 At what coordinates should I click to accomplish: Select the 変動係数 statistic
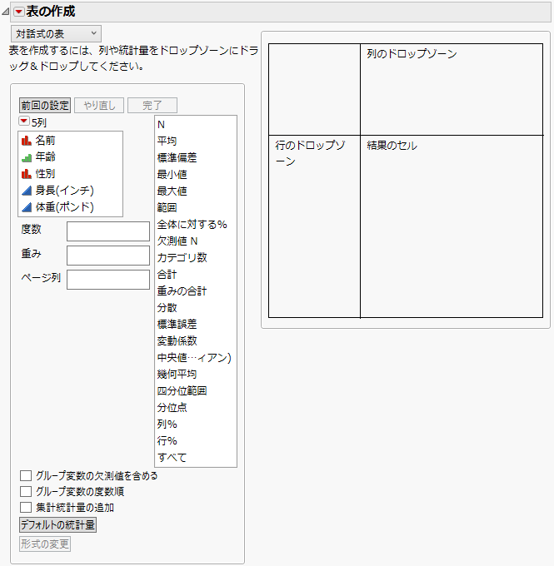(196, 340)
